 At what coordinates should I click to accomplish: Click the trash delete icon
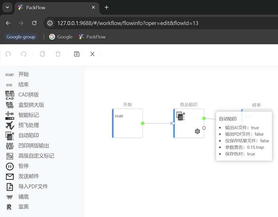[58, 54]
